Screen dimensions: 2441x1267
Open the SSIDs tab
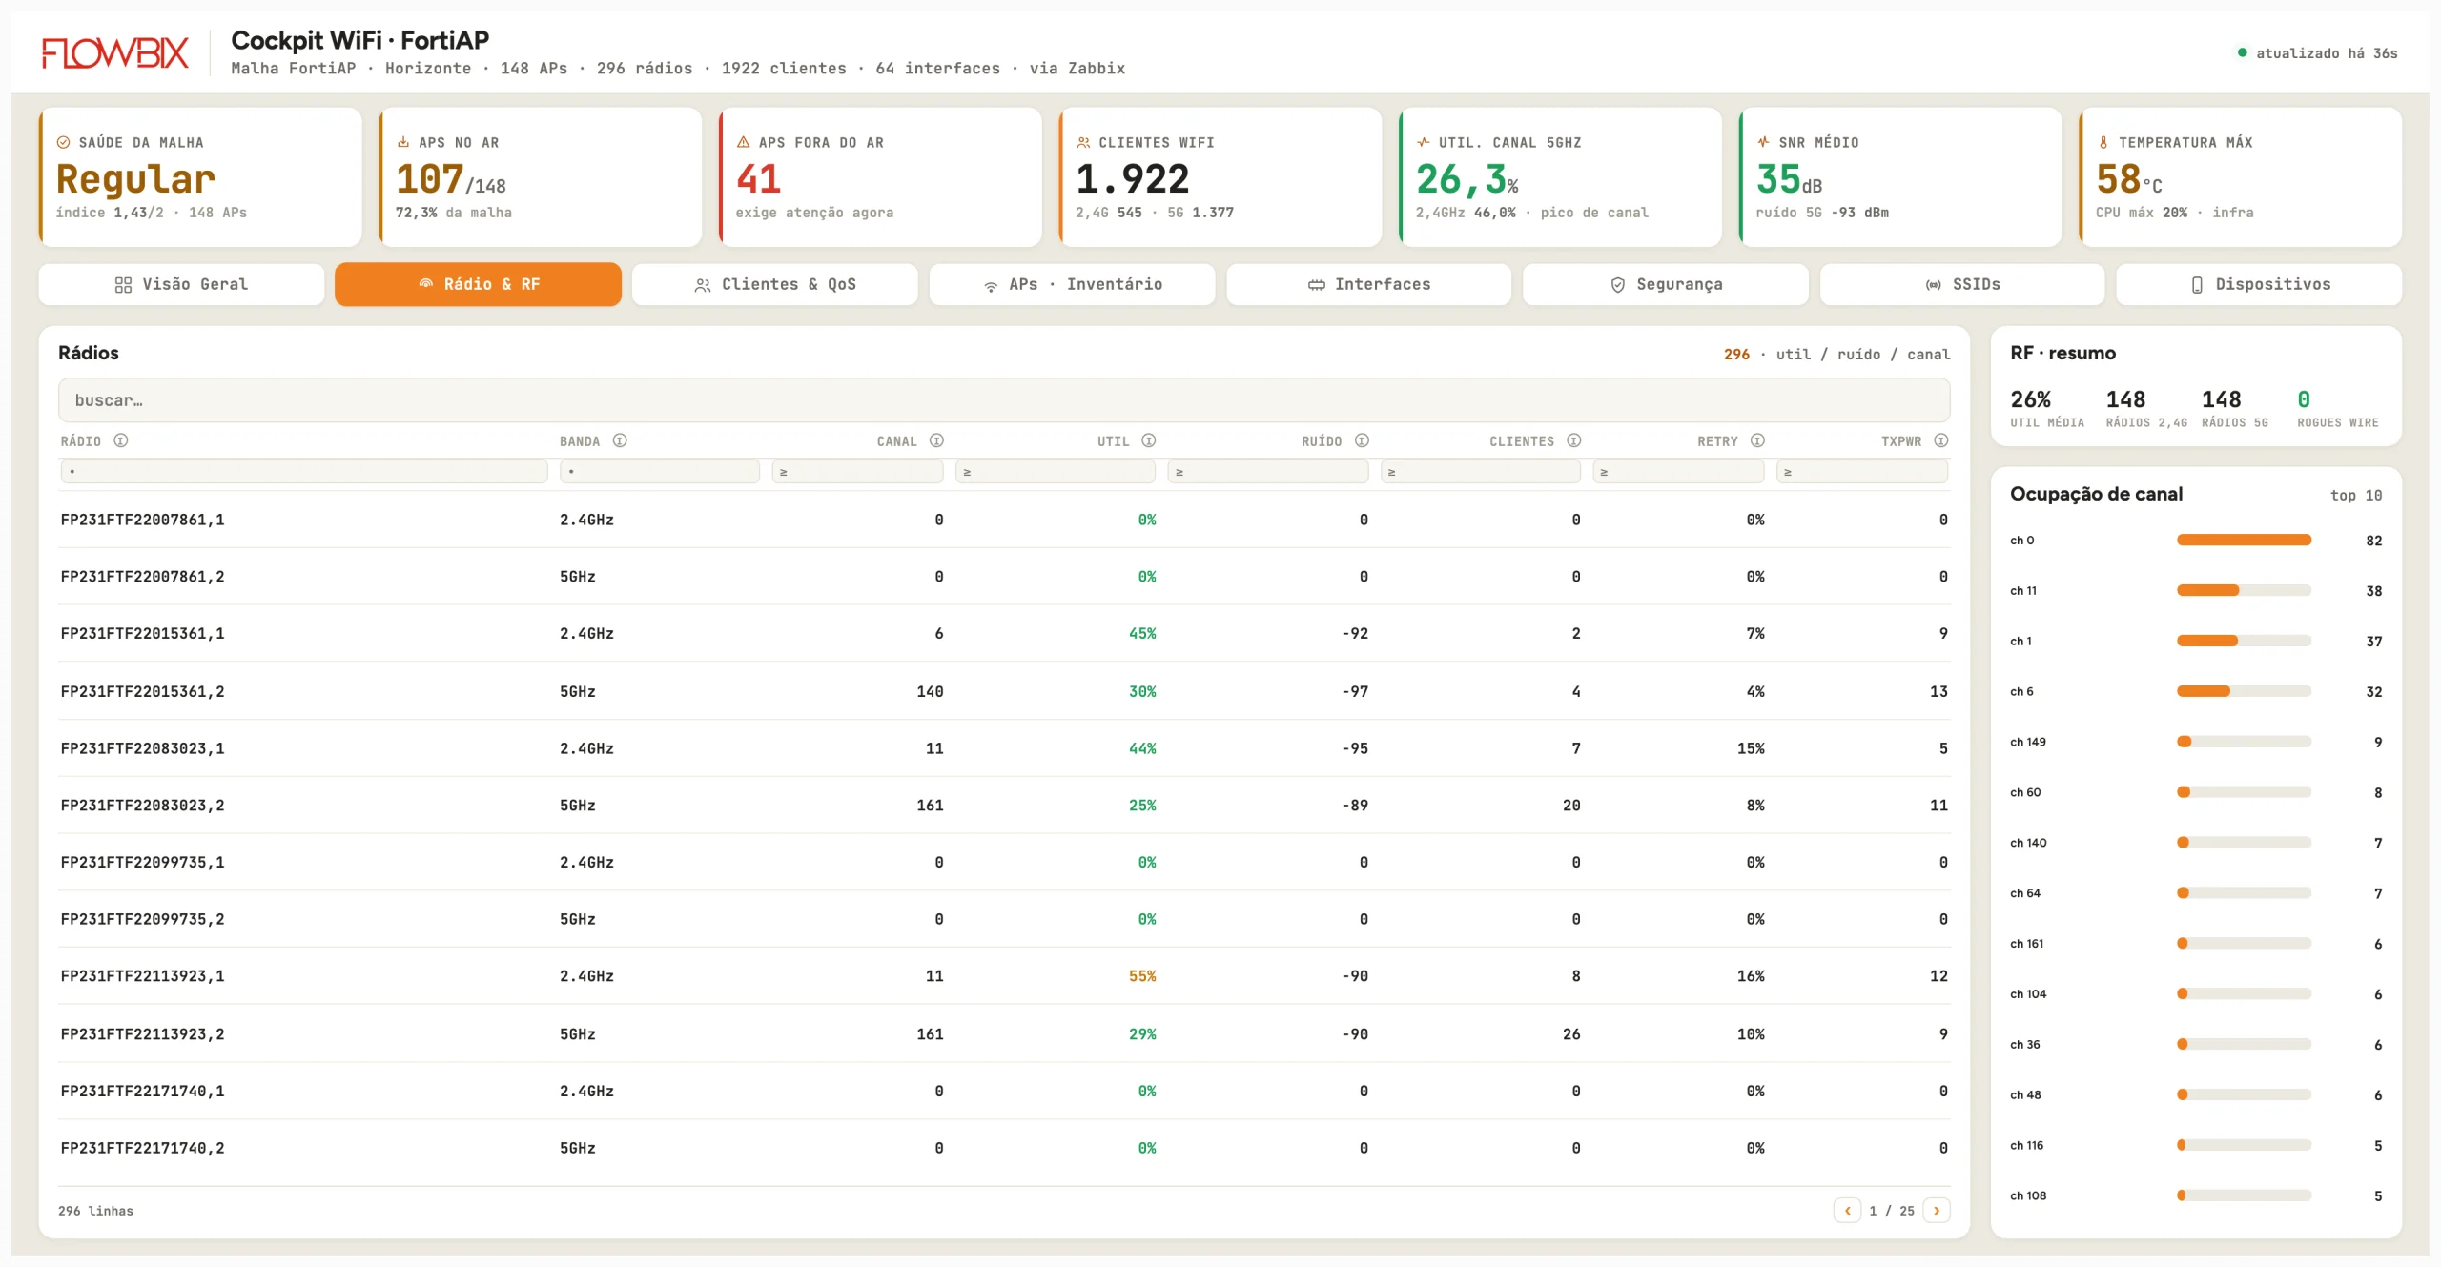1962,284
